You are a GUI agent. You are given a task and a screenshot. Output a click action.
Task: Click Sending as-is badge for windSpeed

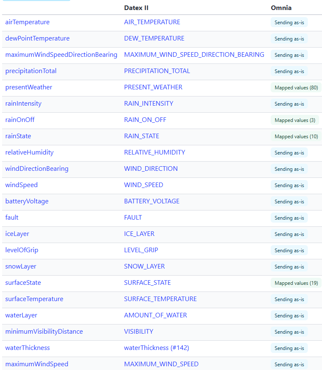(289, 185)
